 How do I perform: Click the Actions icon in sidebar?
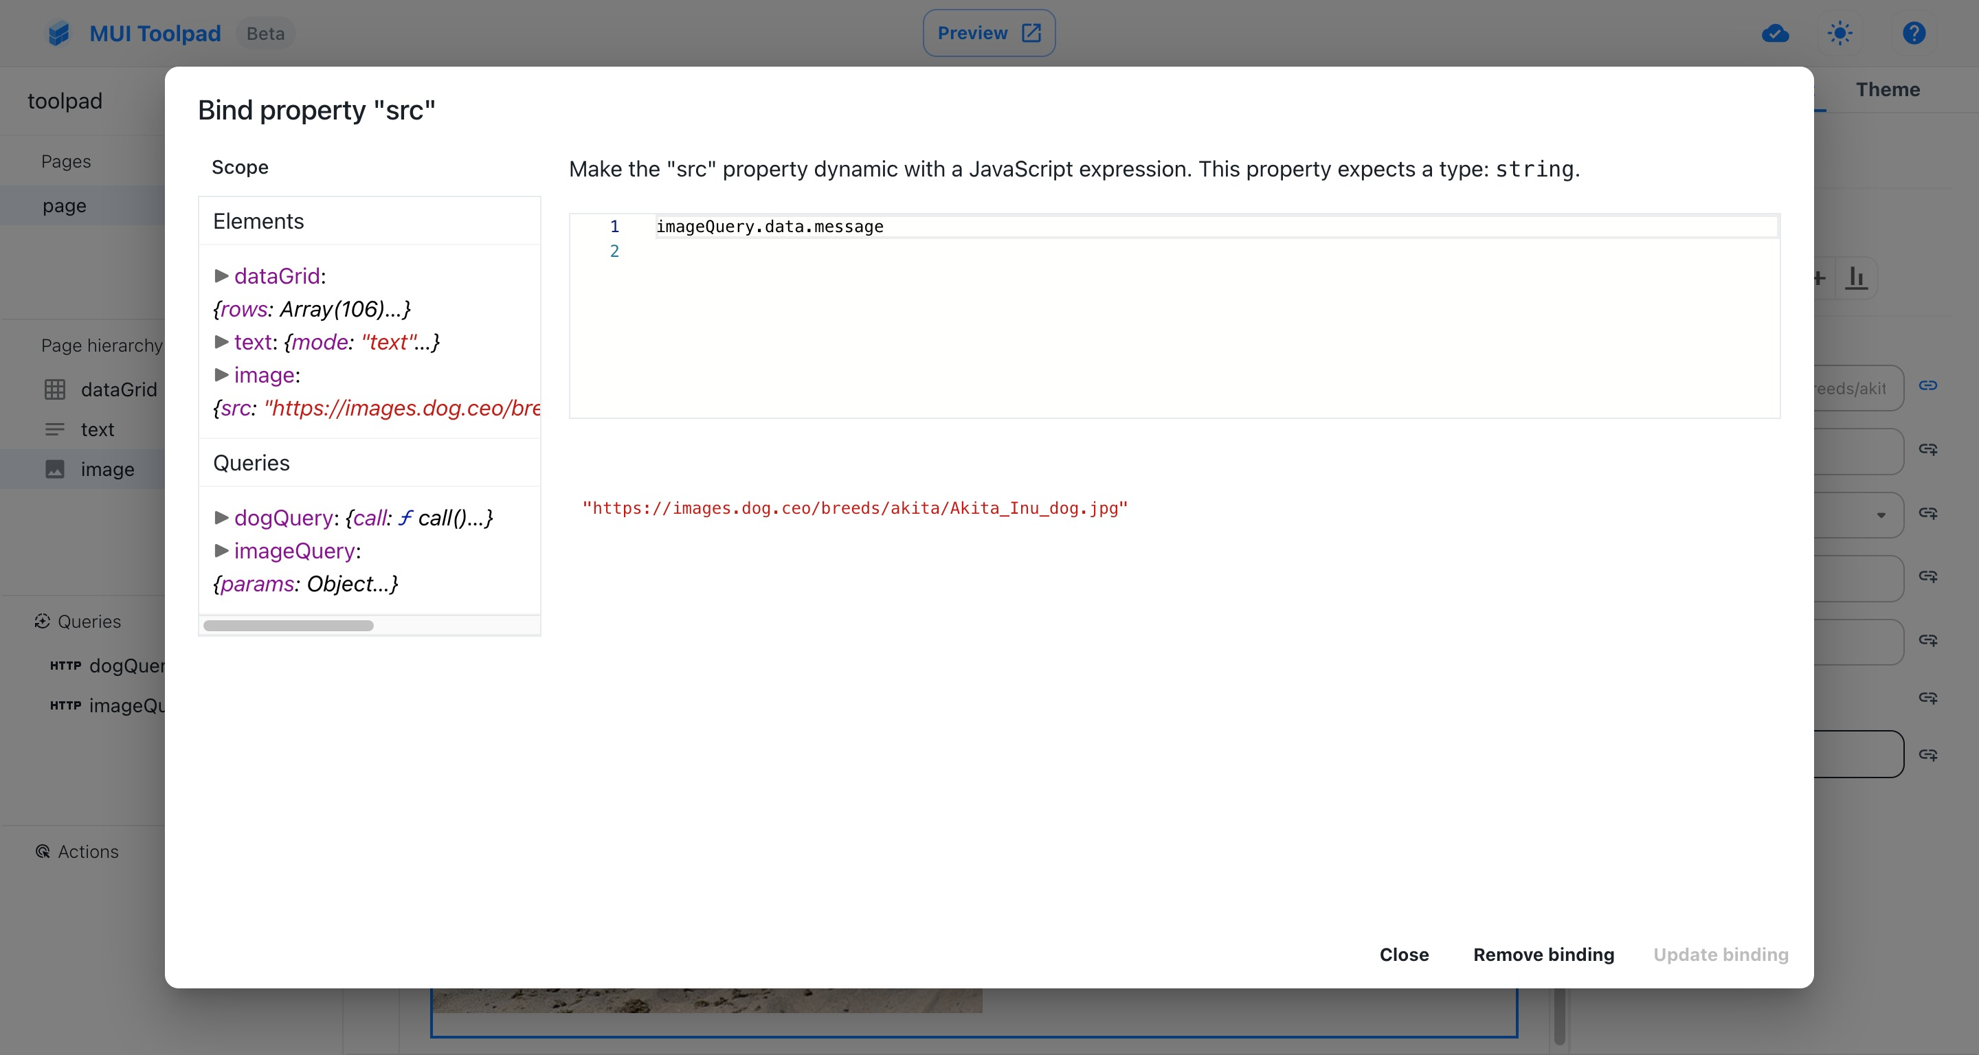43,852
